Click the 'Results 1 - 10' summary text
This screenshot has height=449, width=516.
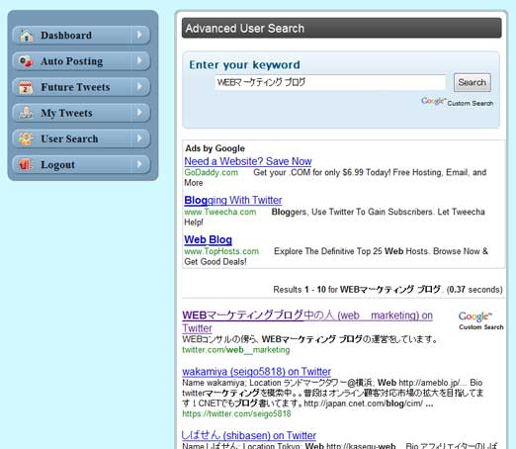click(387, 290)
